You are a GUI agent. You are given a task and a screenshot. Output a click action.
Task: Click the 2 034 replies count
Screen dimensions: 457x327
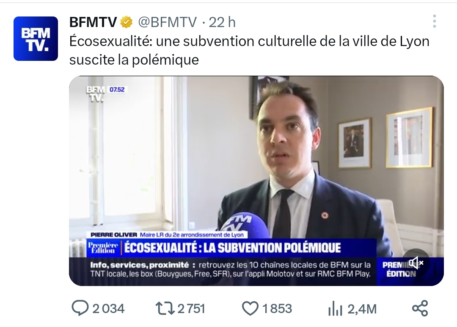tap(108, 309)
